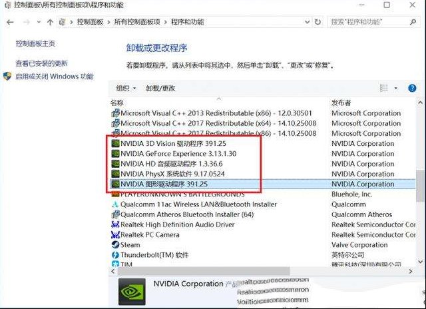Click 程序和功能 in the breadcrumb
The height and width of the screenshot is (309, 426).
click(188, 22)
